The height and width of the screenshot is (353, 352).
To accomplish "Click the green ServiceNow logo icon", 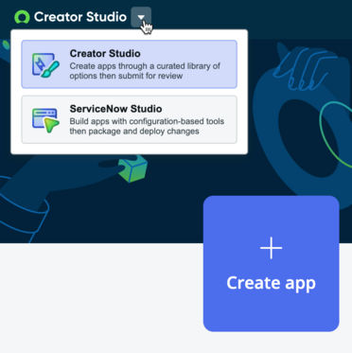I will [22, 17].
